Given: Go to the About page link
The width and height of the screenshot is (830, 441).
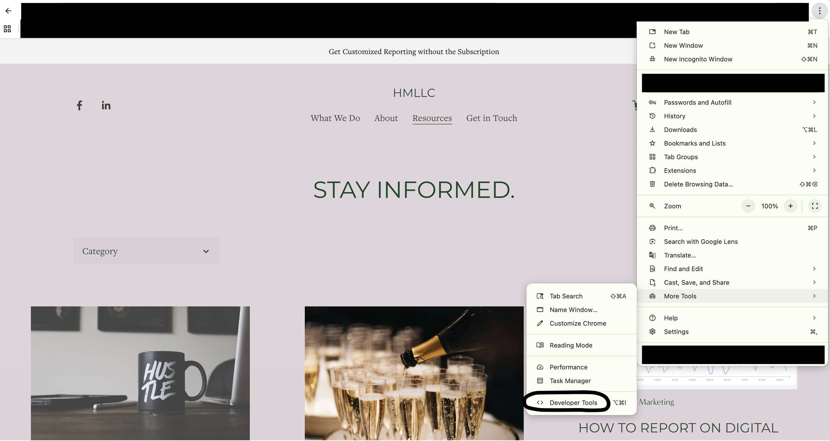Looking at the screenshot, I should tap(386, 118).
